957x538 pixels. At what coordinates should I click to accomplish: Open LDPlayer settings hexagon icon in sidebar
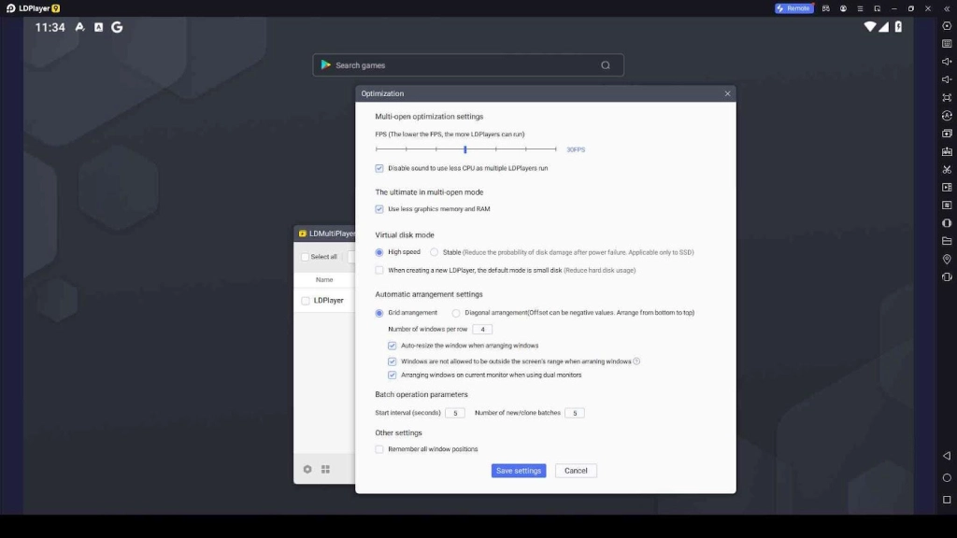[947, 26]
